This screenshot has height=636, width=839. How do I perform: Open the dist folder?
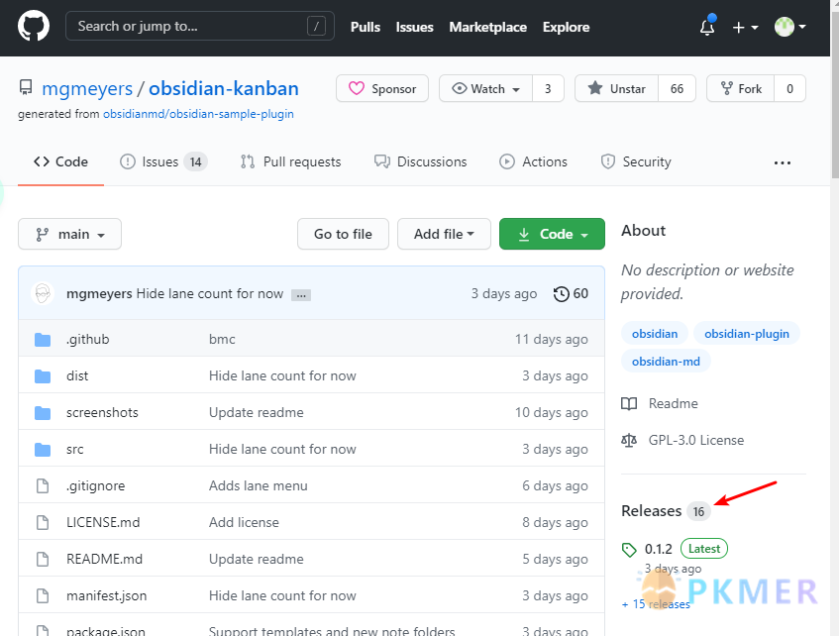tap(77, 375)
